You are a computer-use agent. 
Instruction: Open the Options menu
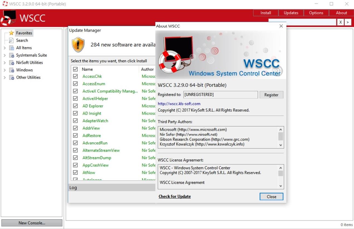point(316,13)
